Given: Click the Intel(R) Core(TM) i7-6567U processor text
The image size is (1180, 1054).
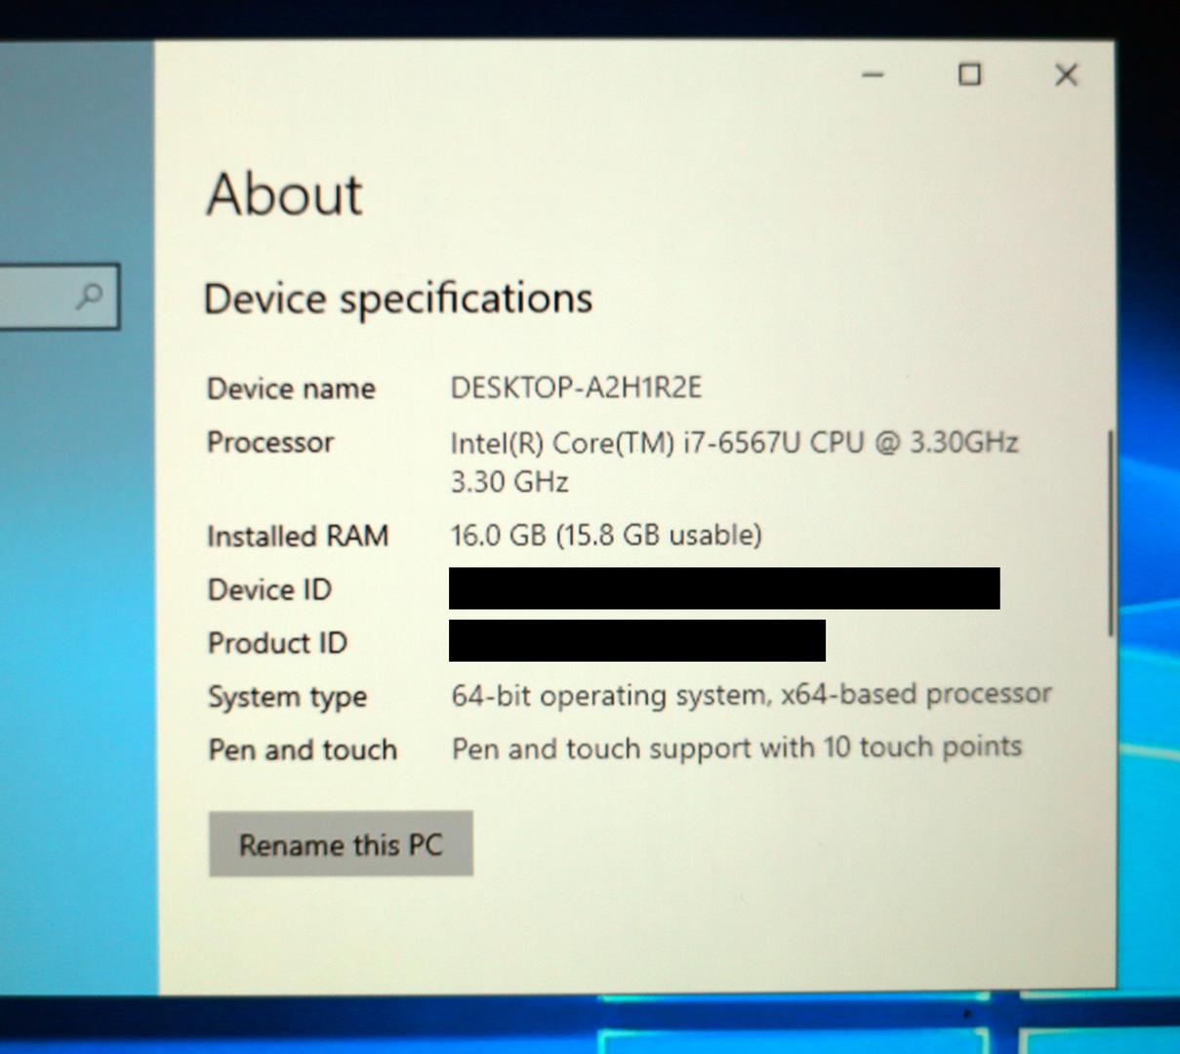Looking at the screenshot, I should (734, 443).
